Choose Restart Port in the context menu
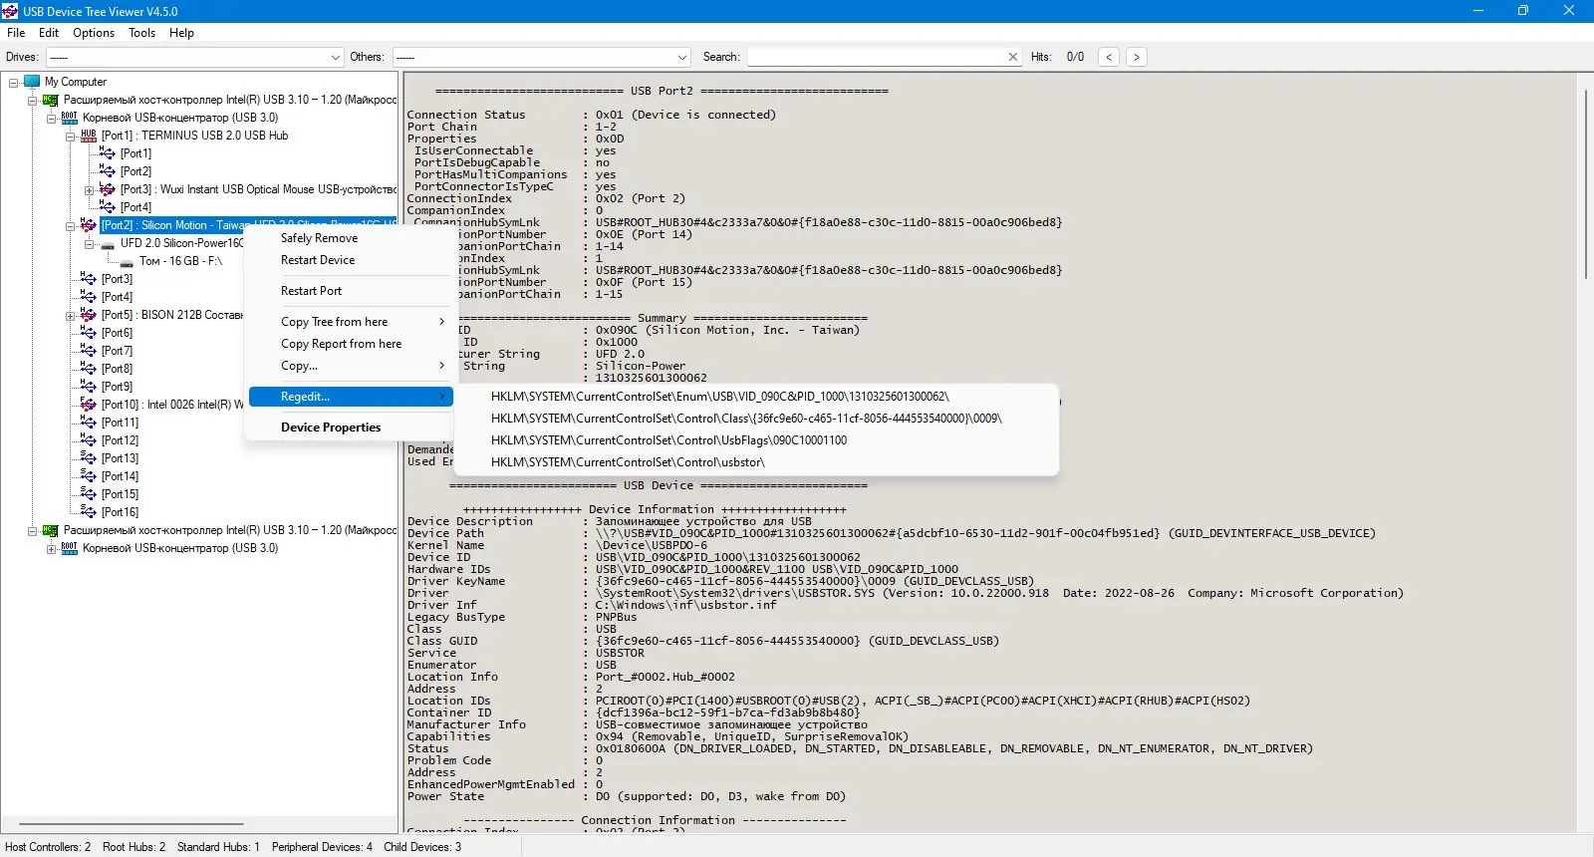 point(349,291)
